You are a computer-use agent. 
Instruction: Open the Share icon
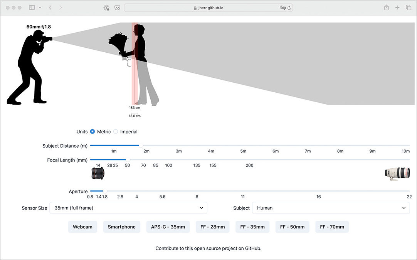(387, 7)
